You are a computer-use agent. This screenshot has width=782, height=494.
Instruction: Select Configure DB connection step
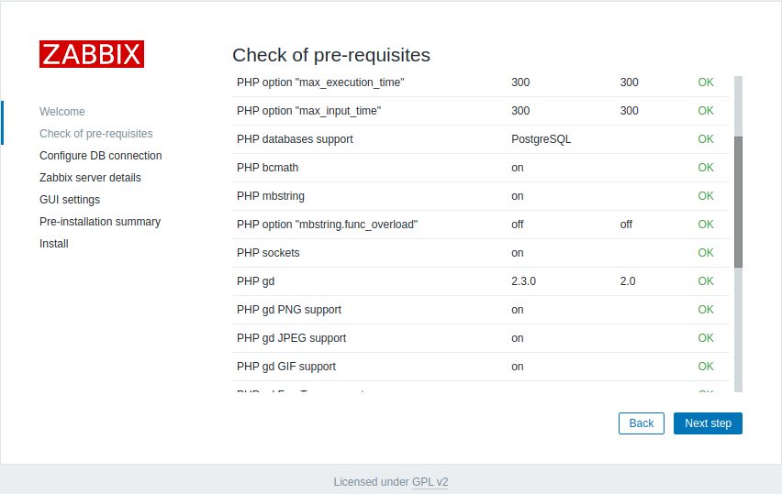coord(101,156)
